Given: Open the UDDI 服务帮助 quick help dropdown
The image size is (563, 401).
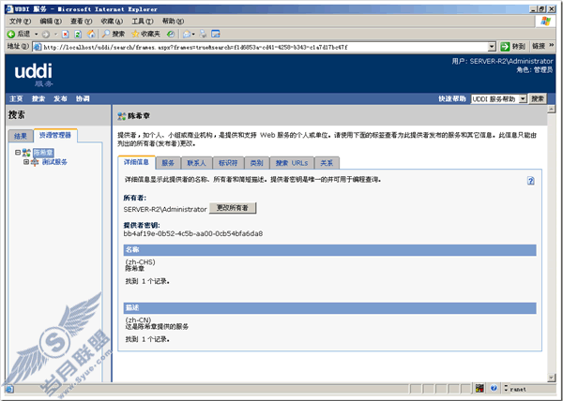Looking at the screenshot, I should pos(523,99).
